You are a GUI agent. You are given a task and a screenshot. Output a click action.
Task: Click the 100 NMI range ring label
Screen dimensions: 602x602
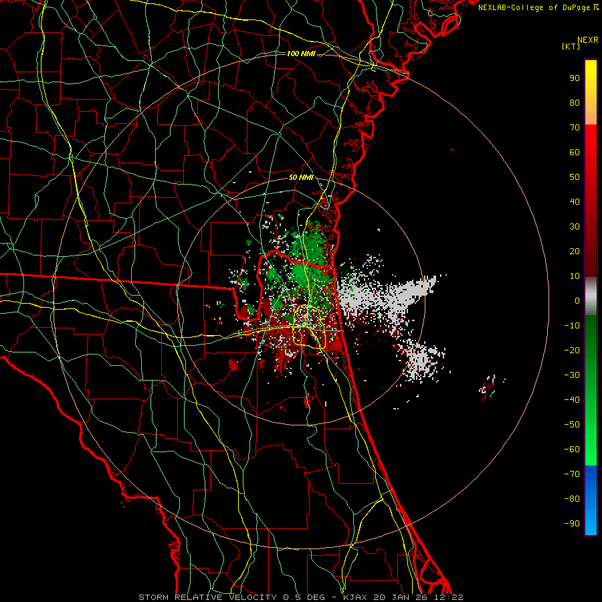tap(301, 54)
